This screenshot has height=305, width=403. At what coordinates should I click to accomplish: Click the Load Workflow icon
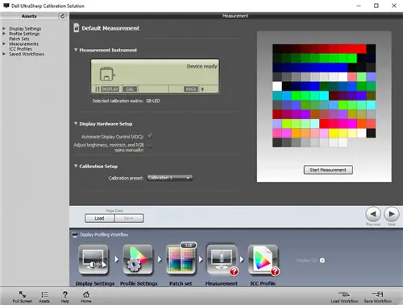click(x=344, y=295)
